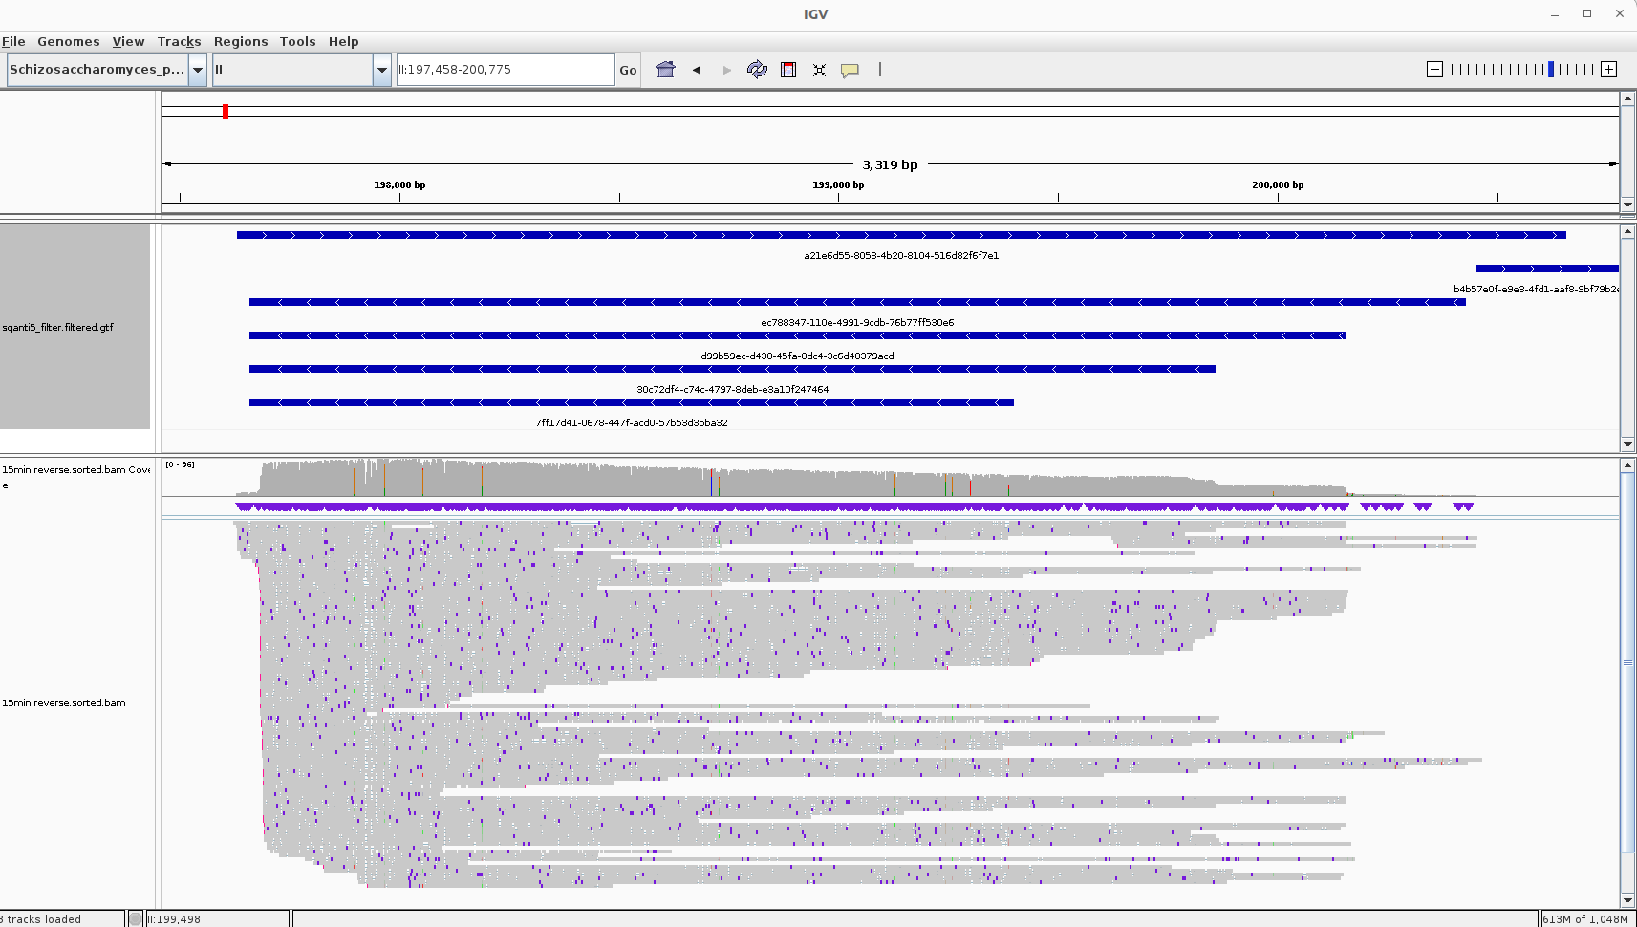Zoom in using the plus icon
Viewport: 1637px width, 927px height.
pos(1611,69)
